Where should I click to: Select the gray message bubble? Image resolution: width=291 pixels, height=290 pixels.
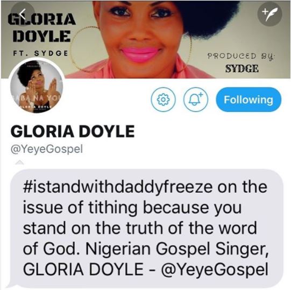pos(147,229)
